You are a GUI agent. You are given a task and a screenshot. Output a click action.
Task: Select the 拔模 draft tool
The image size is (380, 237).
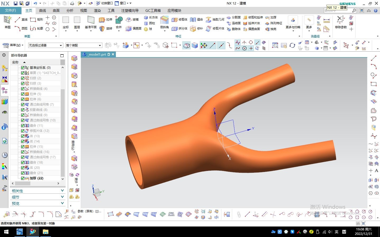coord(132,19)
